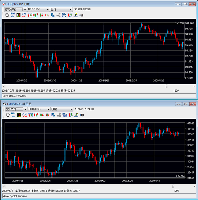The width and height of the screenshot is (198, 200).
Task: Minimize the EUR/USD Bid window
Action: coord(179,104)
